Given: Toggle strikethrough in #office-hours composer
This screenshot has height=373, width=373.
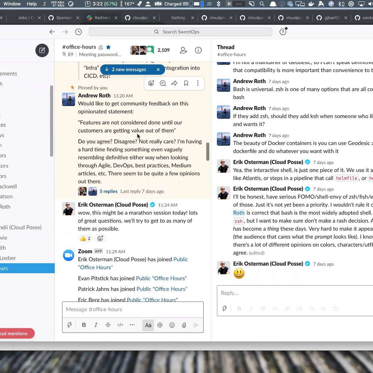Looking at the screenshot, I should 108,325.
